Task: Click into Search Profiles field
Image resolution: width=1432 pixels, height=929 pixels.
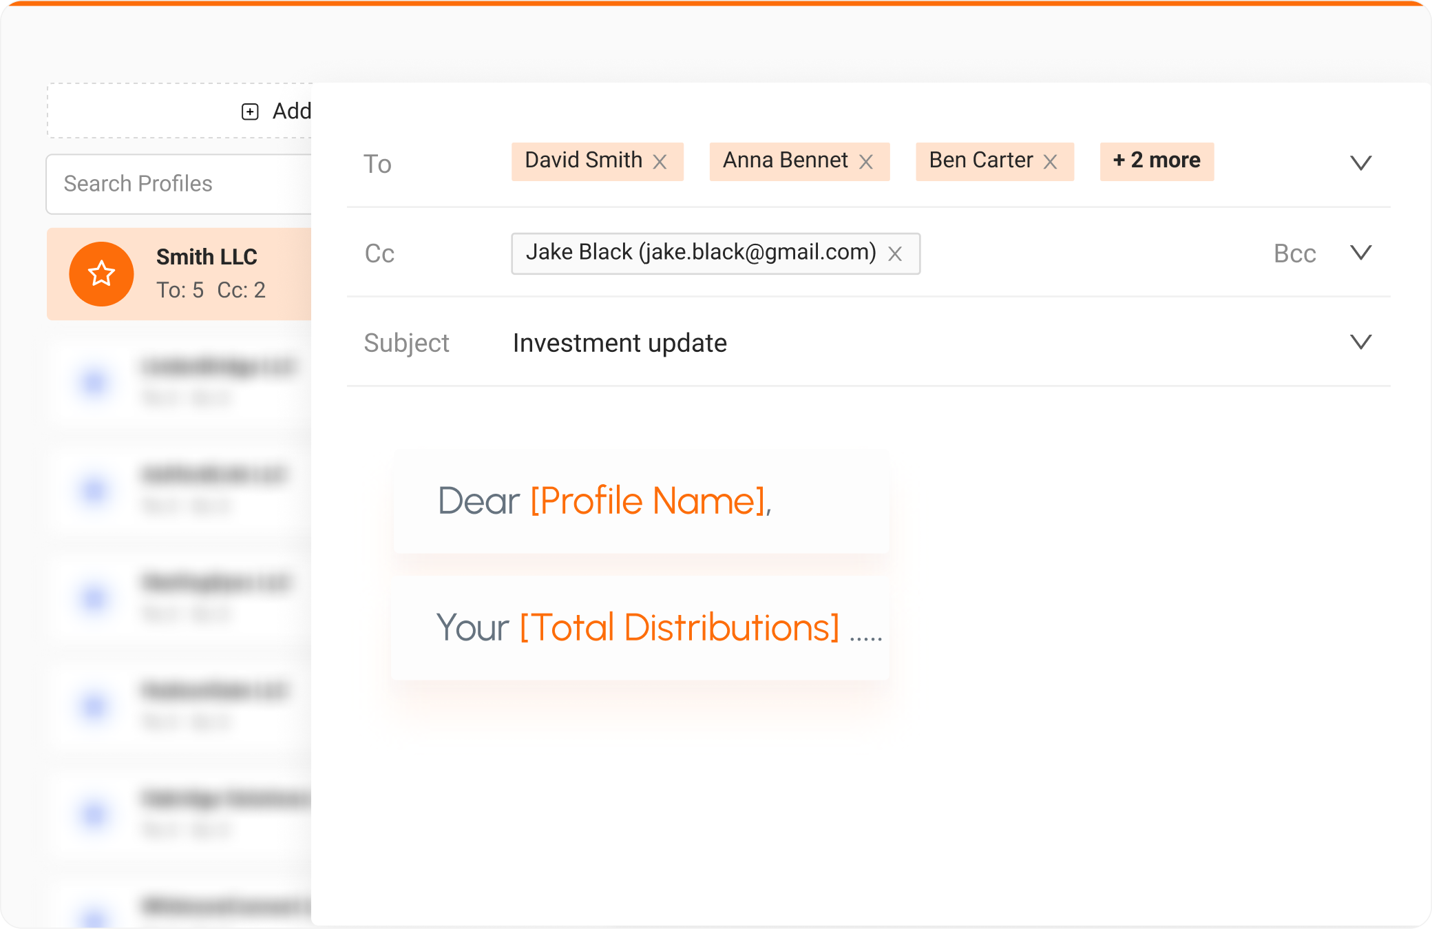Action: pyautogui.click(x=179, y=184)
